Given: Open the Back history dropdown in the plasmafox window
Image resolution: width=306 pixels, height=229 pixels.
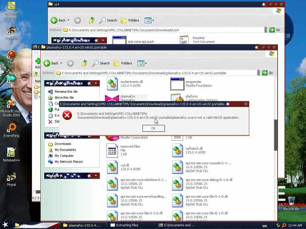Looking at the screenshot, I should [61, 63].
